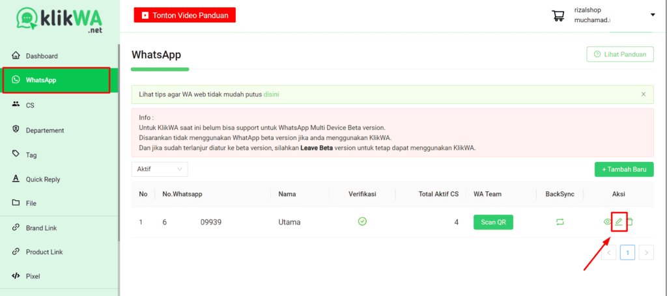Delete Utama using the trash icon

[x=631, y=222]
